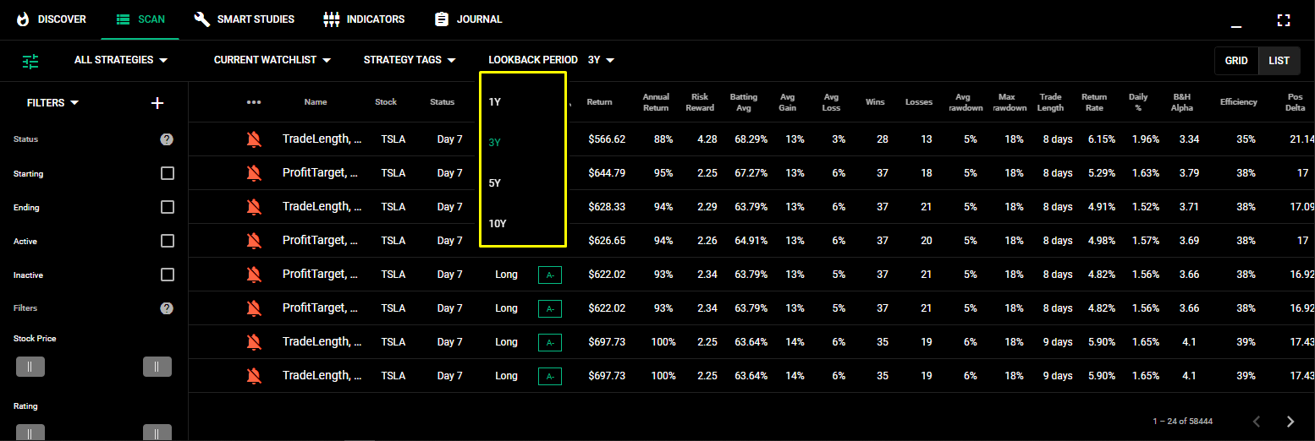Minimize the application window
This screenshot has width=1315, height=441.
(x=1236, y=26)
